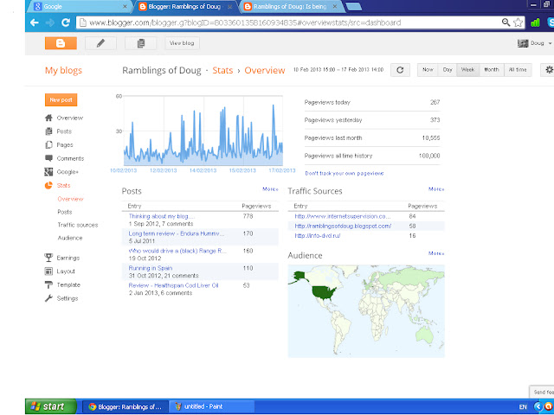
Task: Click the Pages sidebar icon
Action: point(48,145)
